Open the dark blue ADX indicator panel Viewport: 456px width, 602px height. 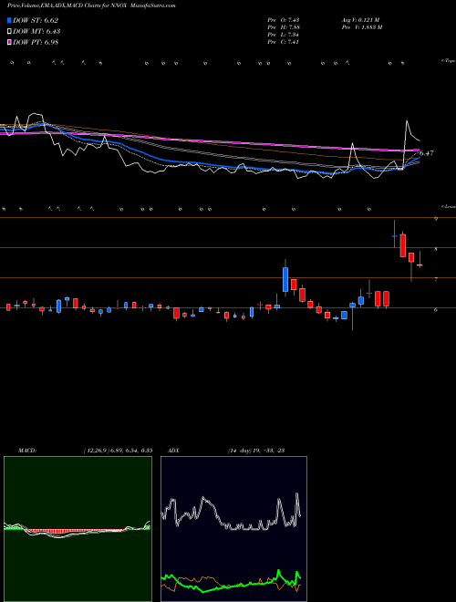tap(233, 529)
